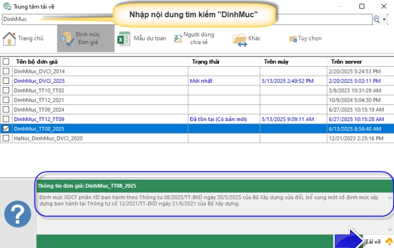The image size is (394, 248).
Task: Open the Mẫu dự toán tab
Action: (x=150, y=38)
